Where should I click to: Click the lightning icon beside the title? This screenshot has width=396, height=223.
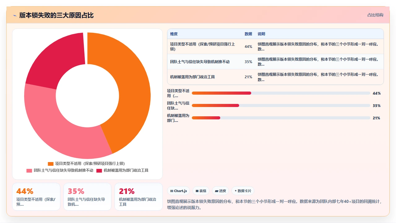click(15, 15)
